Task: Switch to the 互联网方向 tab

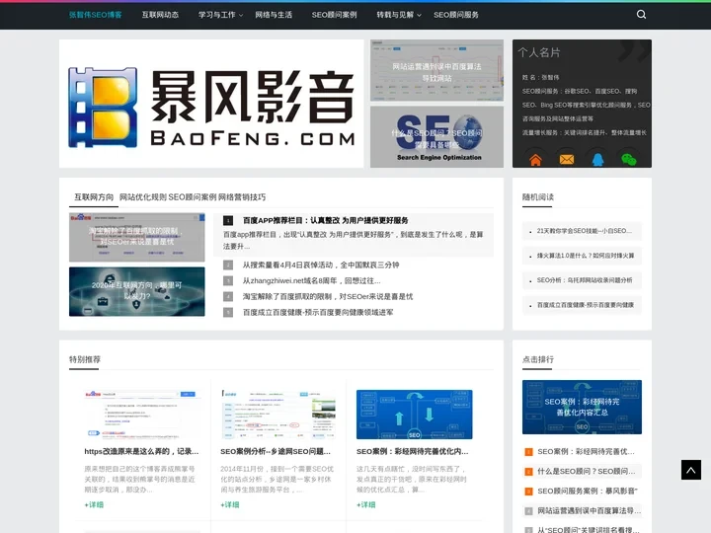Action: 94,197
